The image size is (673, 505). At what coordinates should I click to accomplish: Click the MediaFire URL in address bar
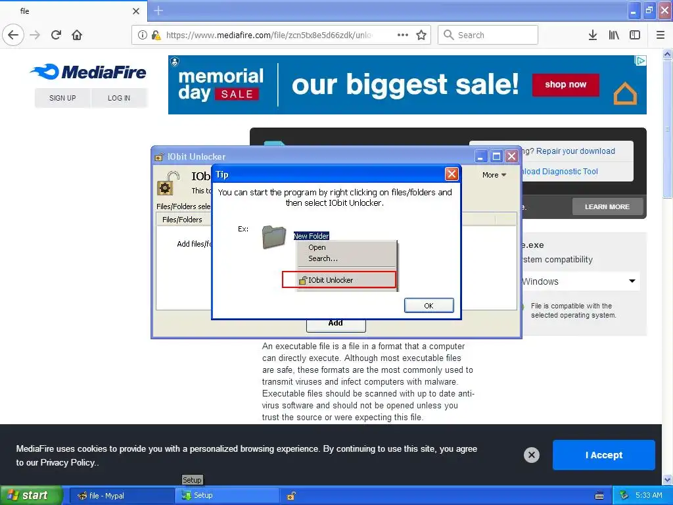pos(269,35)
